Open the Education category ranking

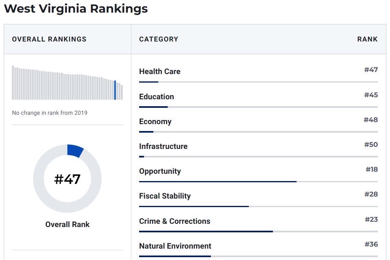156,97
